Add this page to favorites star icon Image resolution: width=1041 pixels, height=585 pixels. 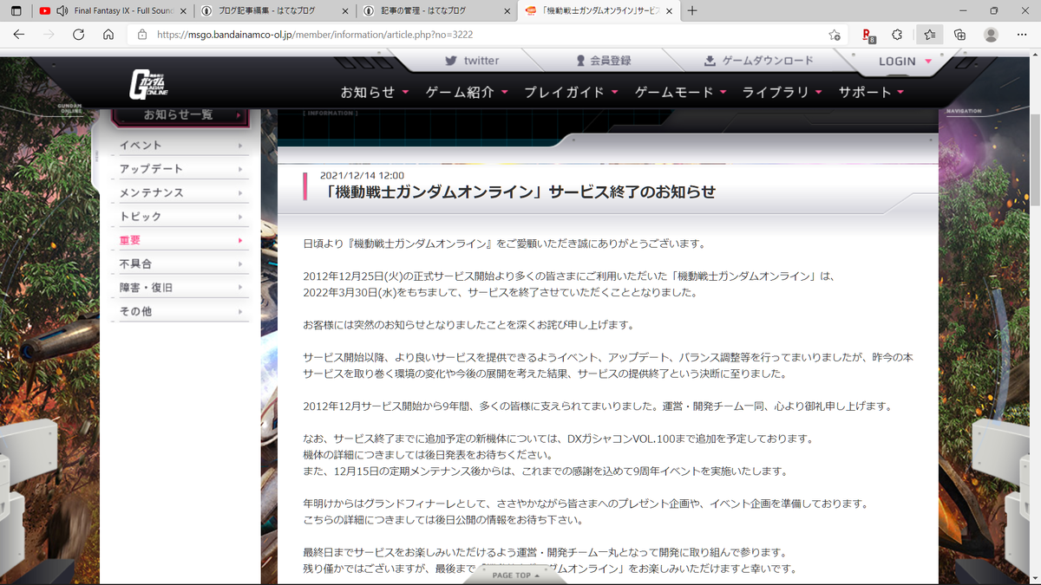pyautogui.click(x=834, y=35)
